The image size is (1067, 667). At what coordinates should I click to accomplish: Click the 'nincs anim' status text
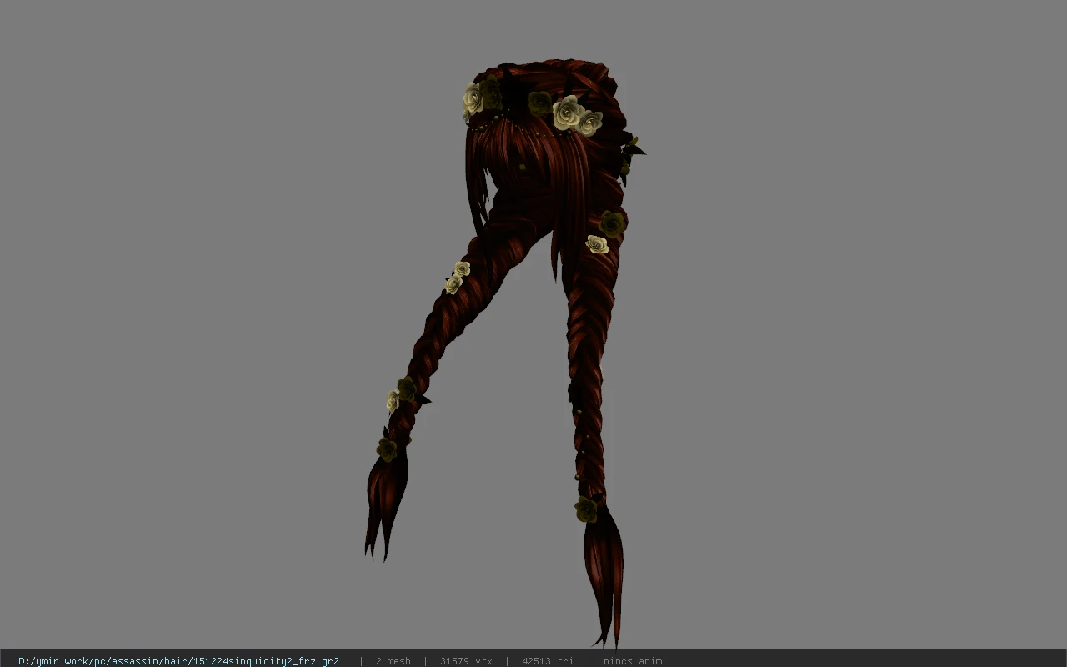633,661
